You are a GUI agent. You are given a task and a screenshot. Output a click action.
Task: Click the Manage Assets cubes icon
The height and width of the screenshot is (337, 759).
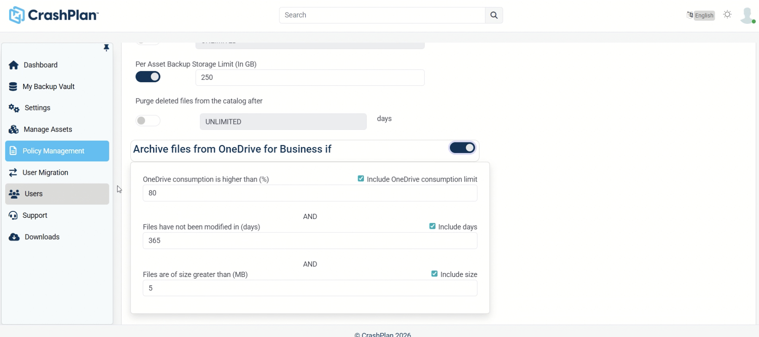coord(14,130)
